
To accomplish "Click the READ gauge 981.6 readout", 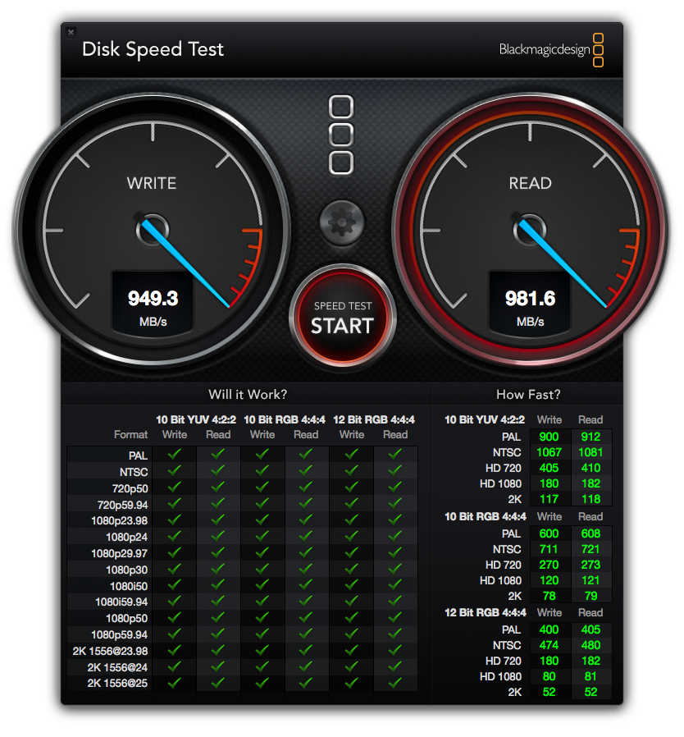I will (x=531, y=299).
